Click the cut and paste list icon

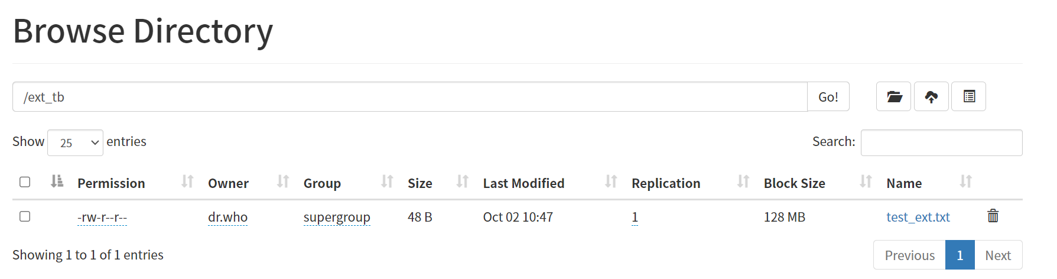tap(969, 96)
